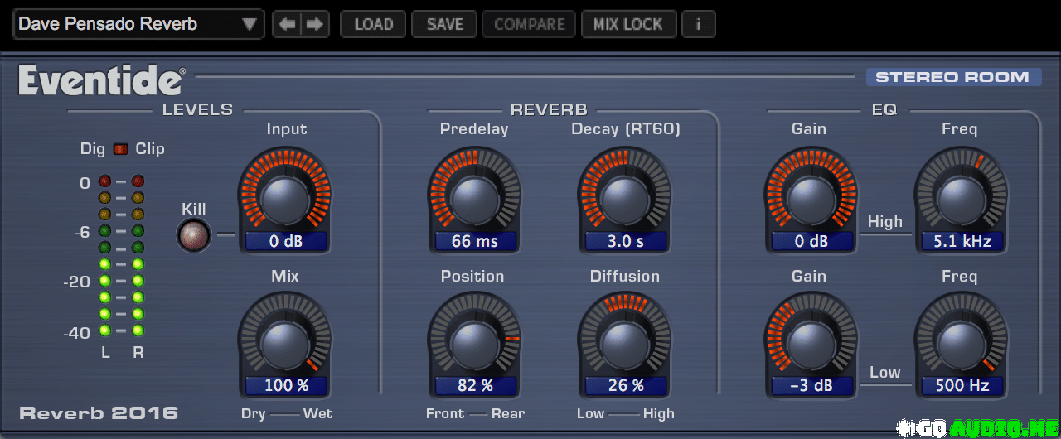Click the Decay (RT60) knob
This screenshot has width=1061, height=439.
pyautogui.click(x=624, y=196)
